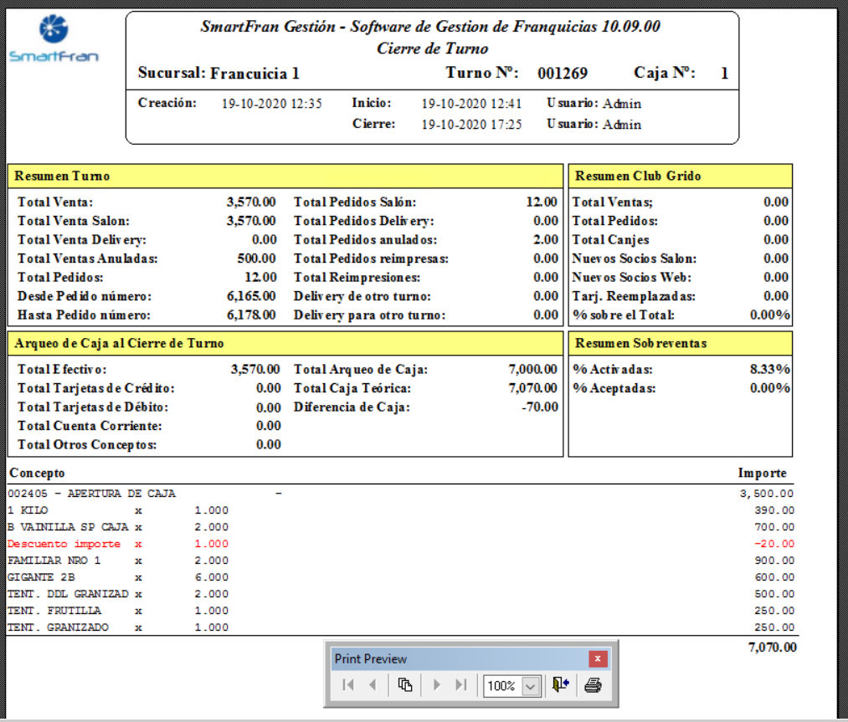Image resolution: width=848 pixels, height=722 pixels.
Task: Click the 'Resumen Sobreventas' section header
Action: point(681,343)
